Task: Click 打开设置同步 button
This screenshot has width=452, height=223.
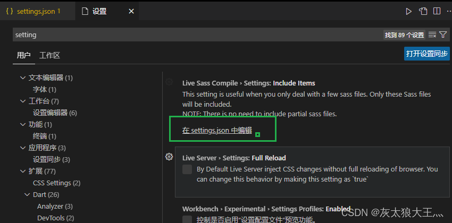Action: 427,54
